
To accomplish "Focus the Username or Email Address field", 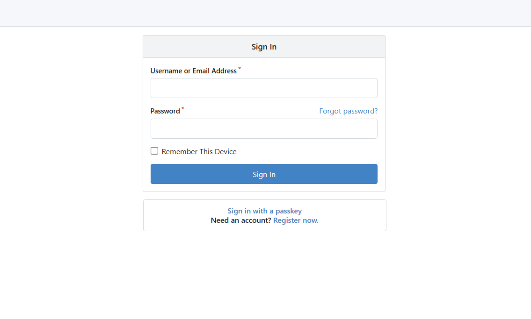I will pyautogui.click(x=264, y=88).
